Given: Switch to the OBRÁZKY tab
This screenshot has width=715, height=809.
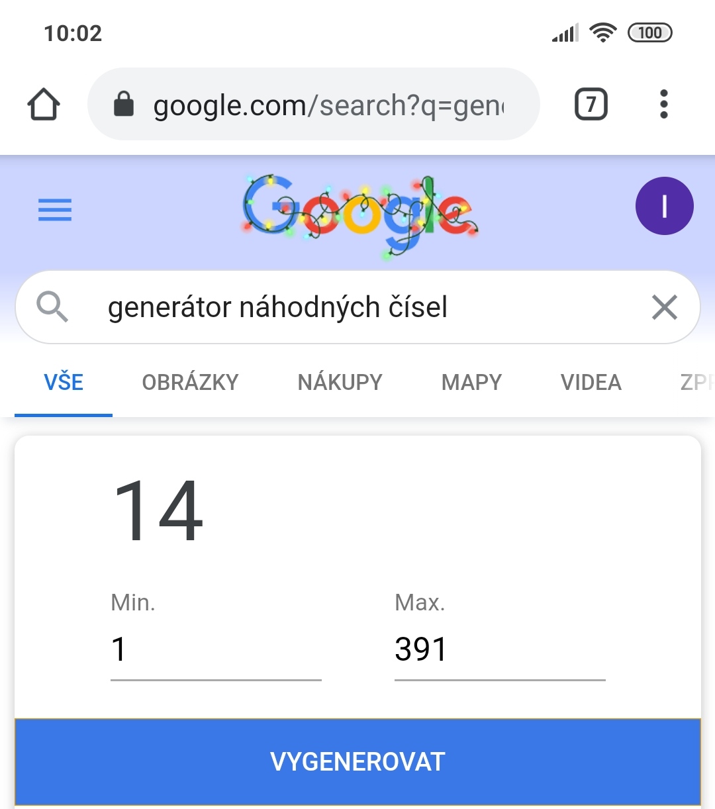Looking at the screenshot, I should click(190, 383).
